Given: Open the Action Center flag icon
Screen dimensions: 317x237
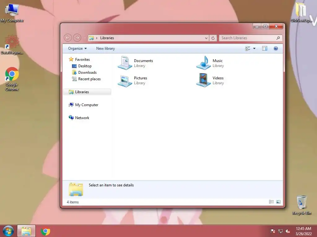Looking at the screenshot, I should (x=273, y=231).
